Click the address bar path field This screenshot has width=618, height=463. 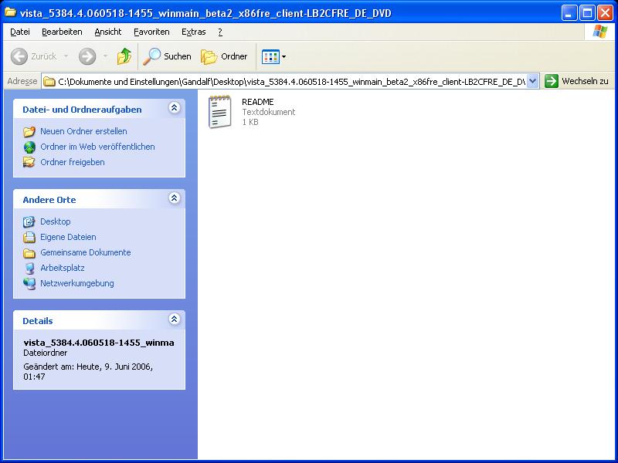click(x=291, y=82)
